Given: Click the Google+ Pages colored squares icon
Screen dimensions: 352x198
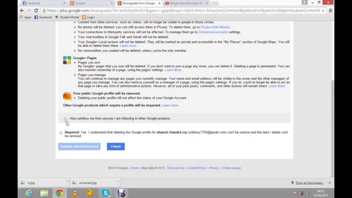Looking at the screenshot, I should (67, 60).
